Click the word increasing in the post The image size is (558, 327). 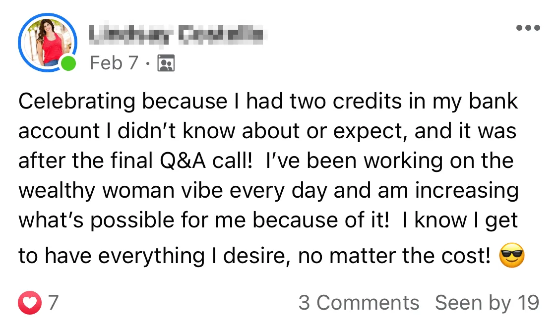[467, 191]
